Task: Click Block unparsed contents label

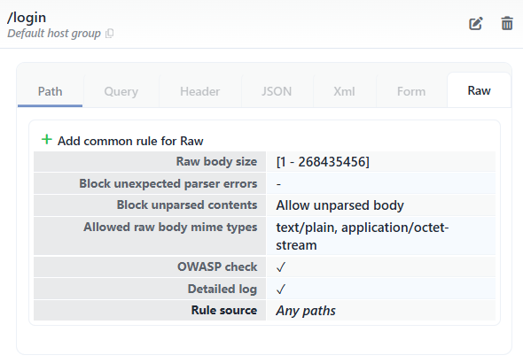Action: coord(187,205)
